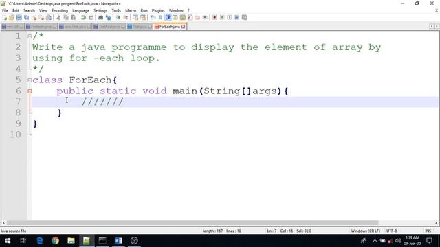Toggle the Function List icon

[190, 18]
